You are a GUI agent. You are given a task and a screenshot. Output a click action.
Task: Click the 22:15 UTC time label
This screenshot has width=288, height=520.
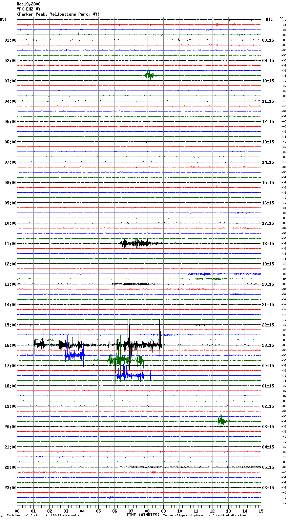tap(268, 325)
